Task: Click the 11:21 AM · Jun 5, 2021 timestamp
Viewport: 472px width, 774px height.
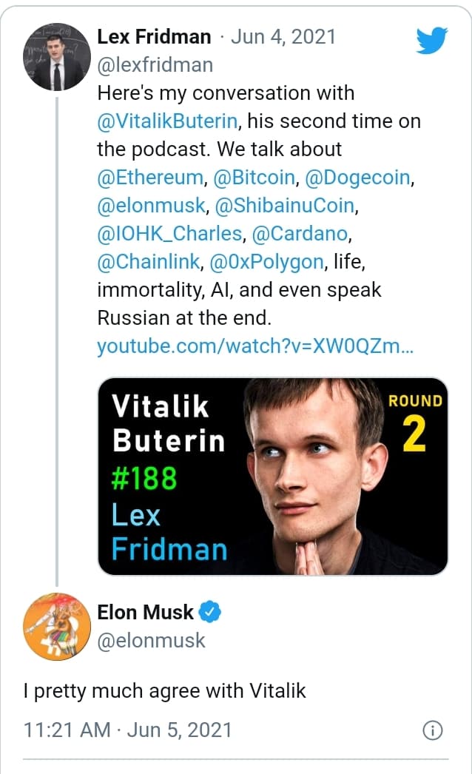Action: coord(127,730)
